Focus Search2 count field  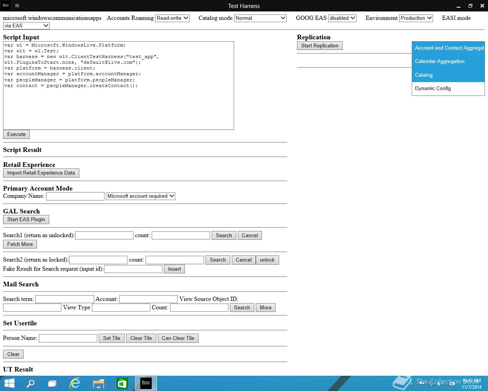(x=175, y=260)
